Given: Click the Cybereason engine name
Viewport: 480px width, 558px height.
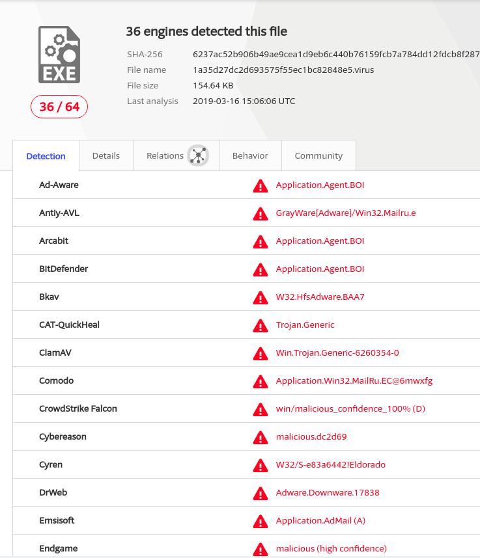Looking at the screenshot, I should (x=63, y=436).
